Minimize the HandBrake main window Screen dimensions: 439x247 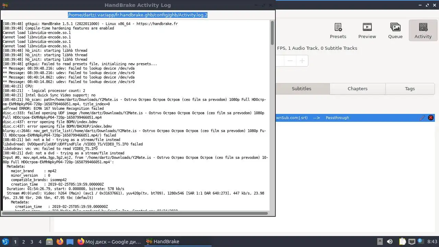[420, 5]
